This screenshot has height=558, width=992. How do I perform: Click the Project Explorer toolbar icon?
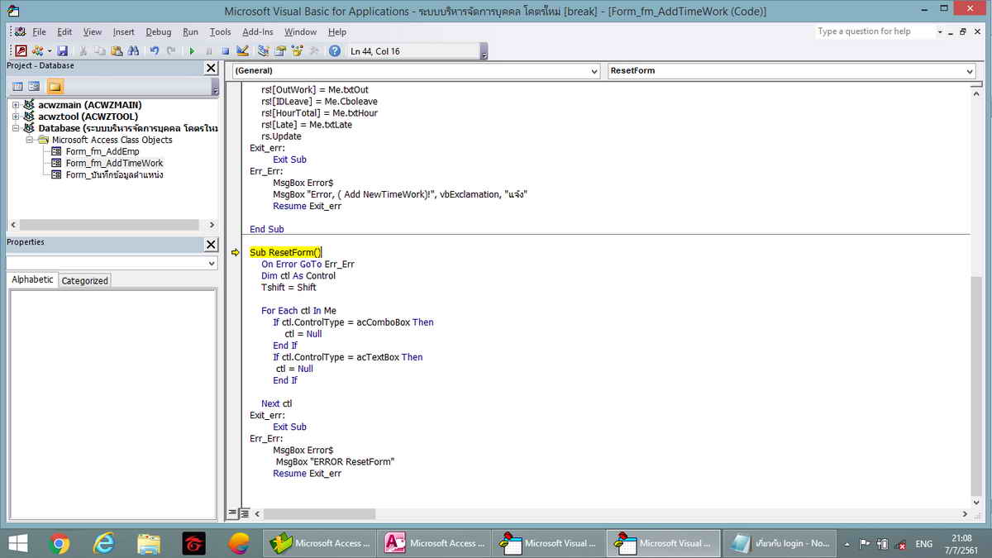[263, 51]
